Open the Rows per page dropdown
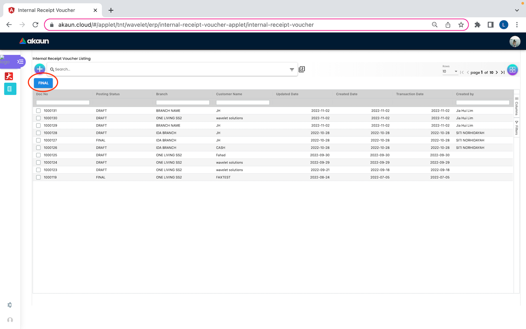This screenshot has height=329, width=526. point(450,72)
